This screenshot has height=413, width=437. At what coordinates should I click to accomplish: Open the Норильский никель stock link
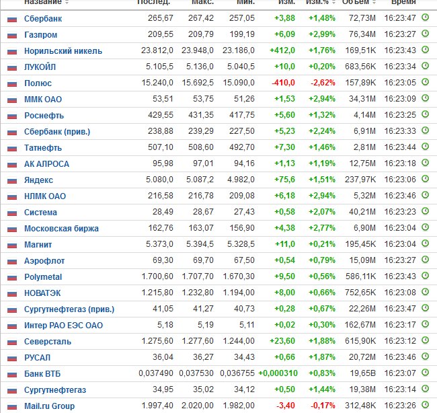click(63, 51)
